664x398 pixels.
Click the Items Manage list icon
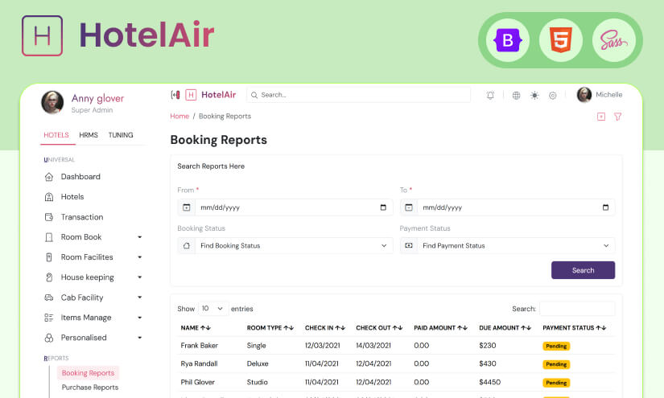pos(49,318)
